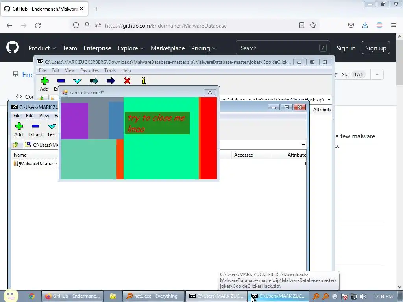
Task: Click the yellow Info icon in the CookieClickerHack 7-Zip window
Action: coord(144,81)
